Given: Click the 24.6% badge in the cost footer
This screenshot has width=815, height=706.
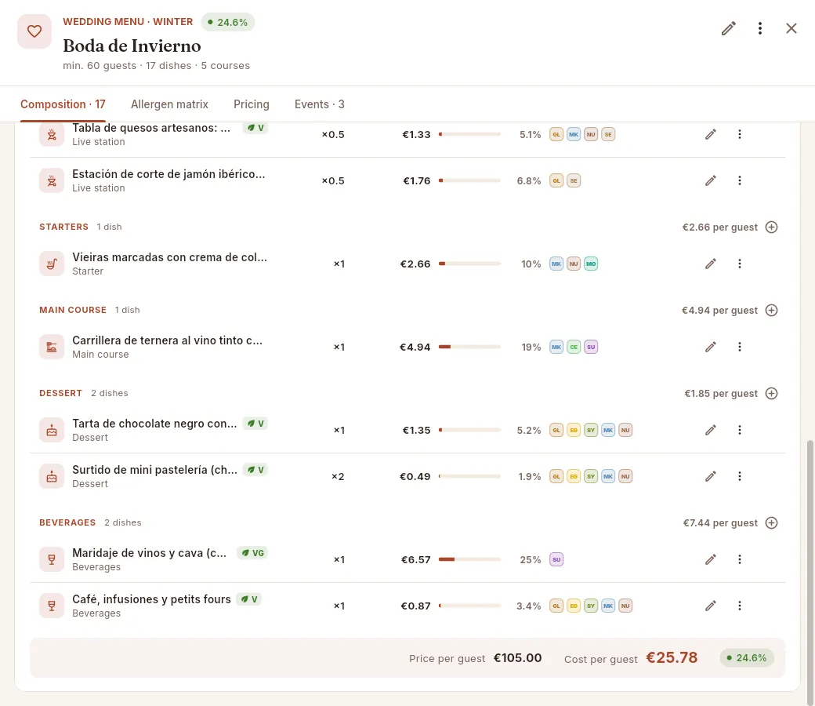Looking at the screenshot, I should pos(747,658).
